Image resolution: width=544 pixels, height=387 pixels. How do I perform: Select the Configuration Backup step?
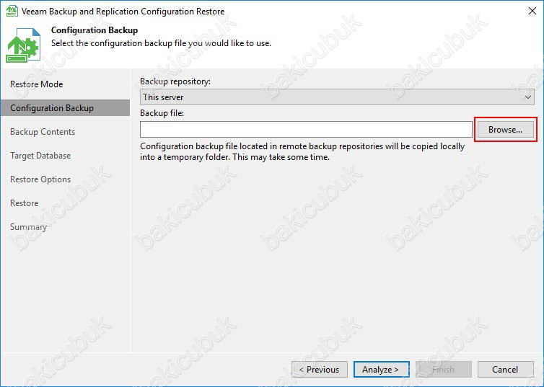(65, 108)
